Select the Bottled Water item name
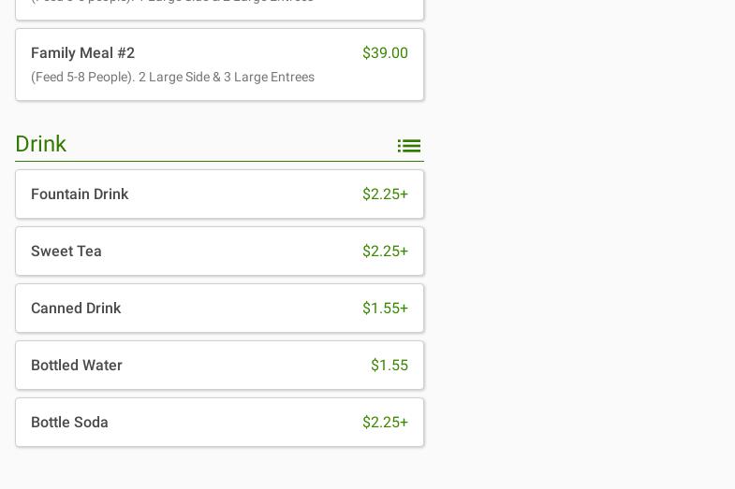This screenshot has width=735, height=489. (77, 366)
